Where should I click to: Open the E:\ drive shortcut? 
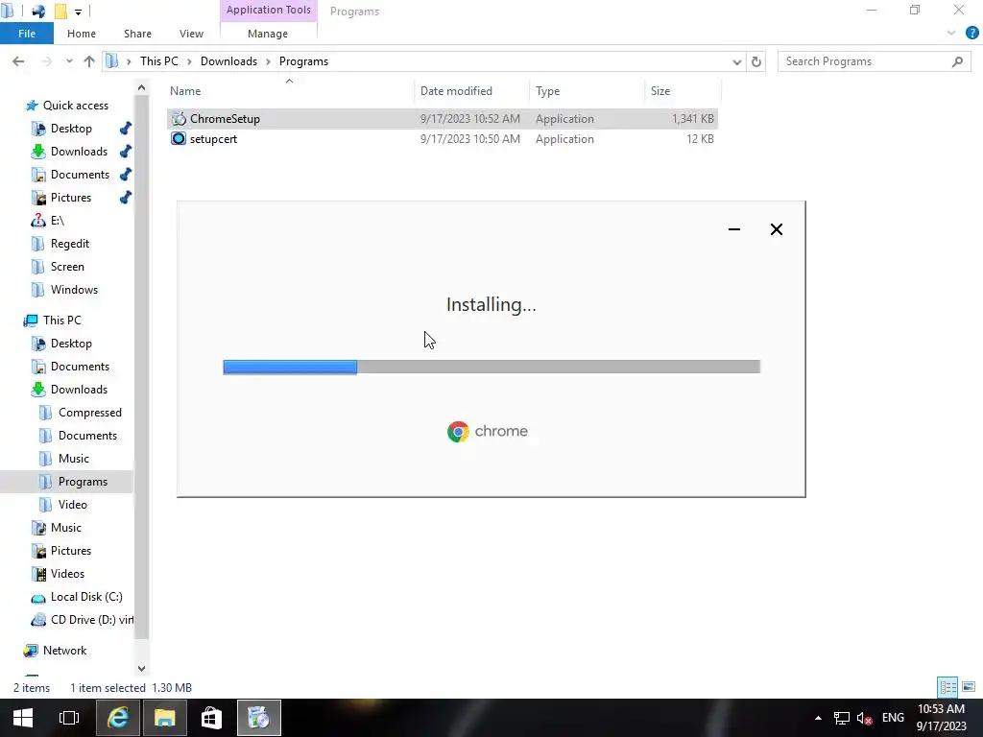coord(57,221)
